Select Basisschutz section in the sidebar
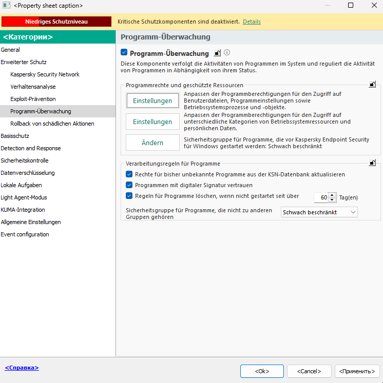The image size is (383, 383). [x=14, y=136]
